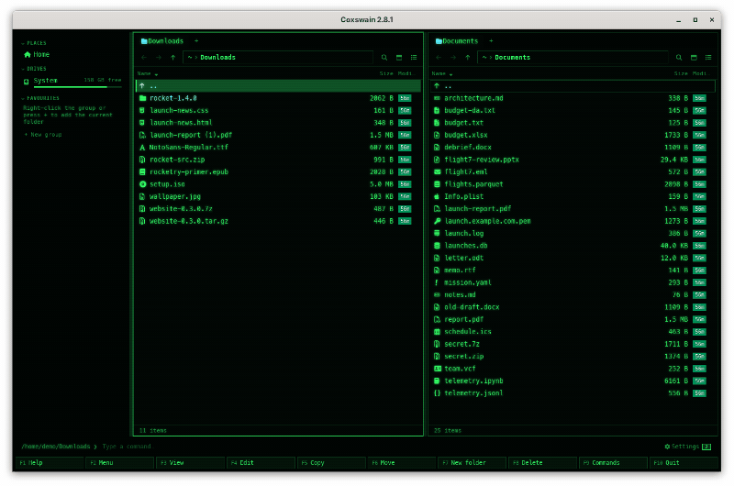
Task: Toggle preview panel icon in Downloads pane
Action: [399, 58]
